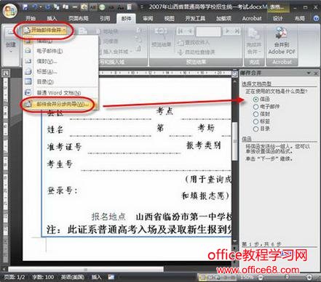
Task: Click the 普通 Word 文档 icon in menu
Action: coord(28,92)
